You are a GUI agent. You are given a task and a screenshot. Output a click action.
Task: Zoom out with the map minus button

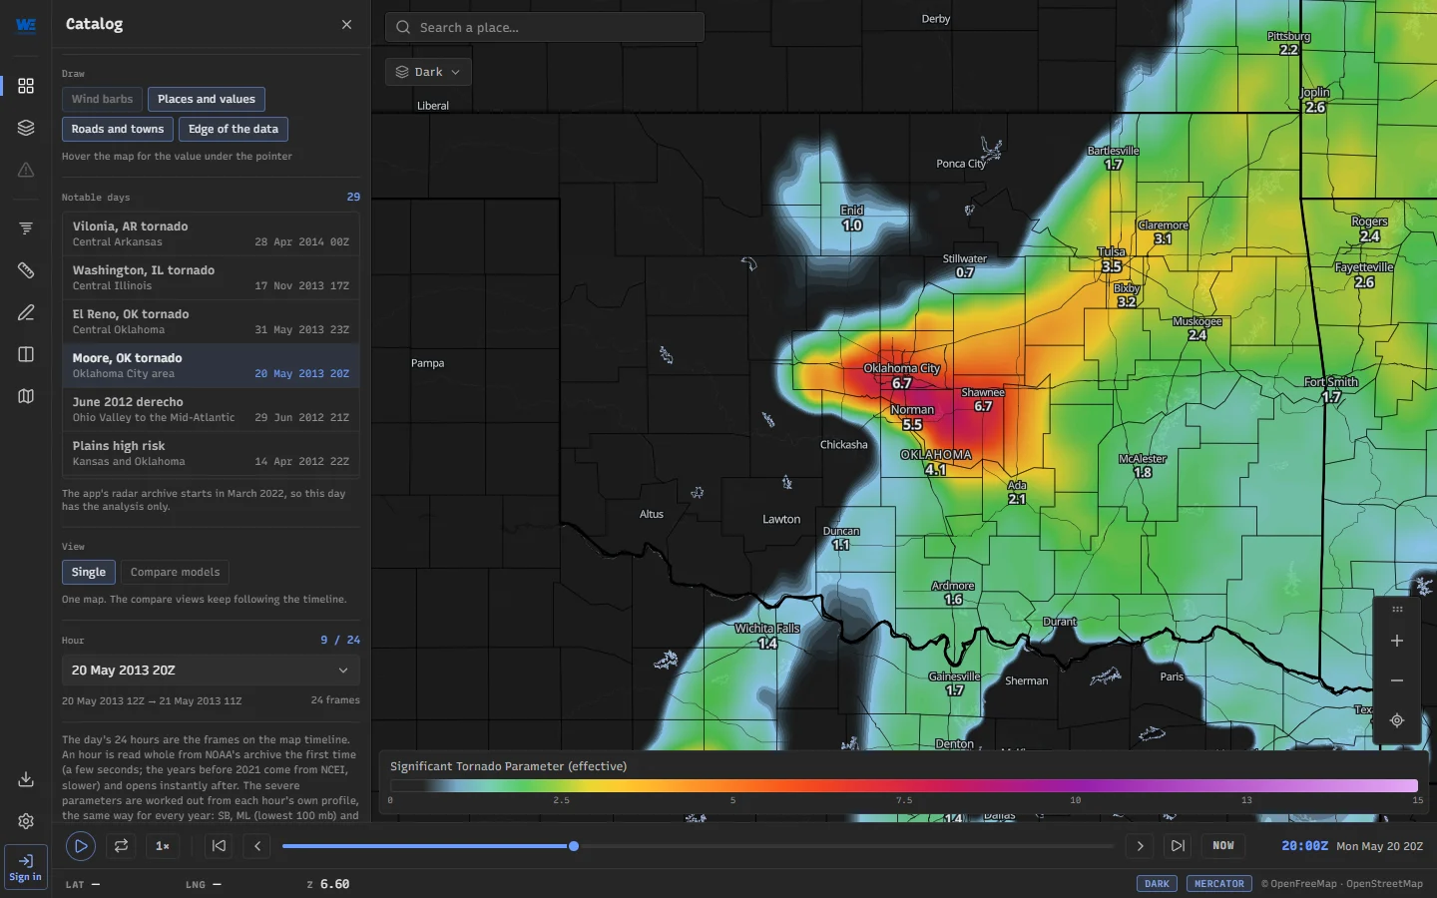pos(1397,680)
